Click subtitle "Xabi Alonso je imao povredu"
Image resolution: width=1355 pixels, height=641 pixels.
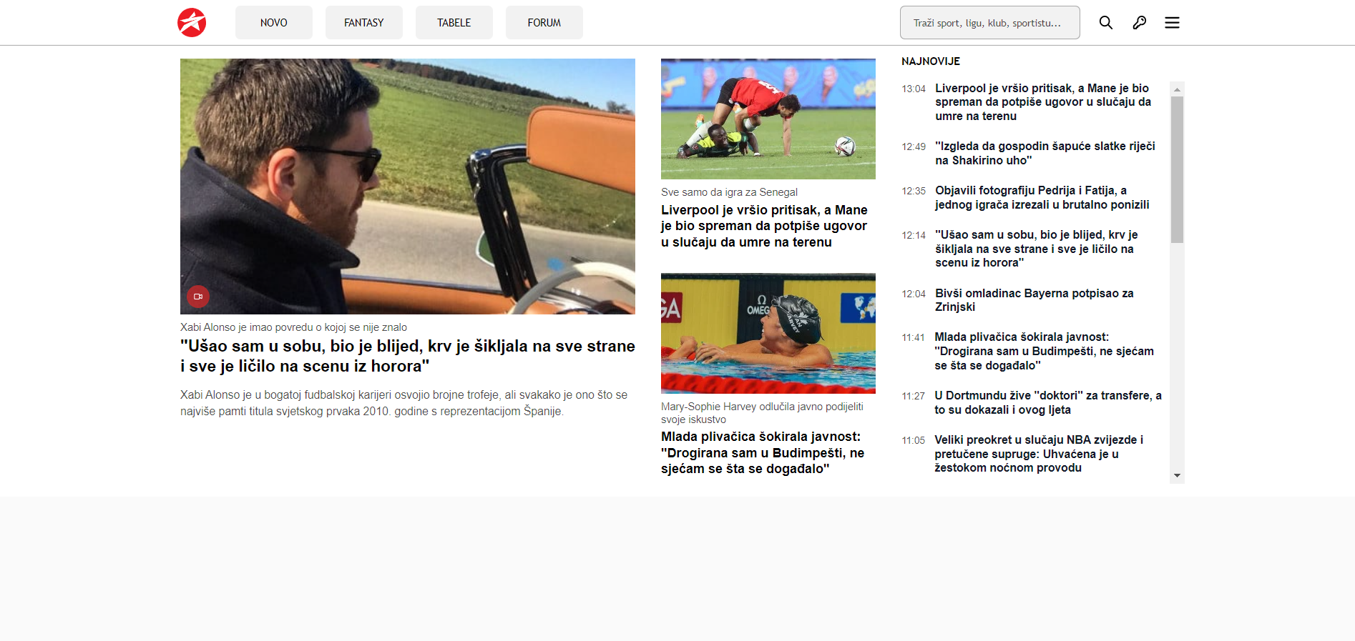(x=293, y=327)
